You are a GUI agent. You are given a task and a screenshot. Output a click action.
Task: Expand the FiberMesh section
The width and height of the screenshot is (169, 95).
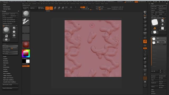6,63
